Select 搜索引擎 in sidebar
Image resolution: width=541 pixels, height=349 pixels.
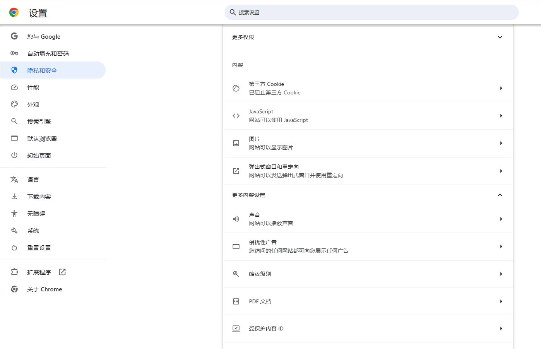(x=53, y=121)
